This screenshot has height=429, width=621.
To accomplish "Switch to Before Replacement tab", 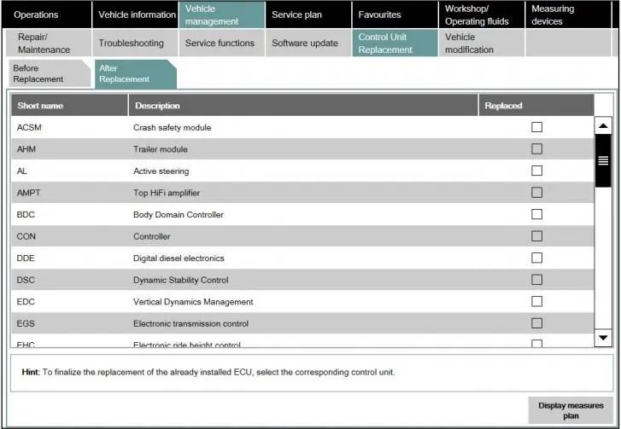I will 50,73.
